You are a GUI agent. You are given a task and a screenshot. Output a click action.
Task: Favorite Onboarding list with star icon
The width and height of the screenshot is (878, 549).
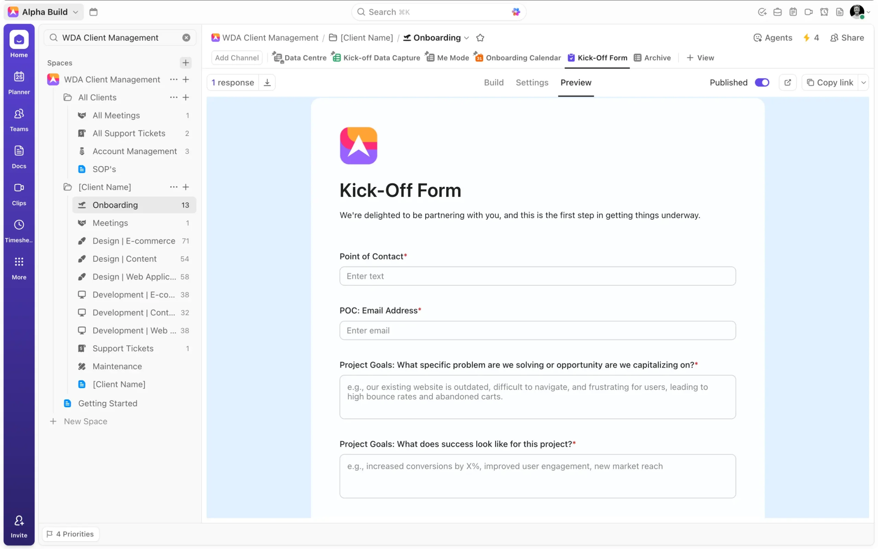(480, 38)
